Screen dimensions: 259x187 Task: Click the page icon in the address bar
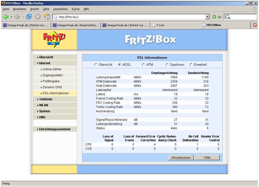56,17
